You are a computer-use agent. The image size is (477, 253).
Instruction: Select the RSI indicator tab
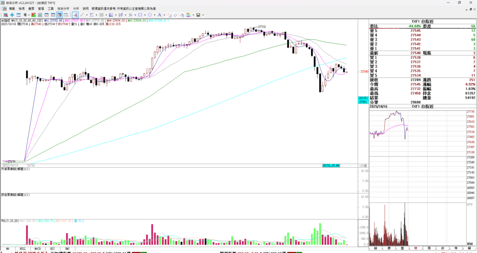(53, 248)
